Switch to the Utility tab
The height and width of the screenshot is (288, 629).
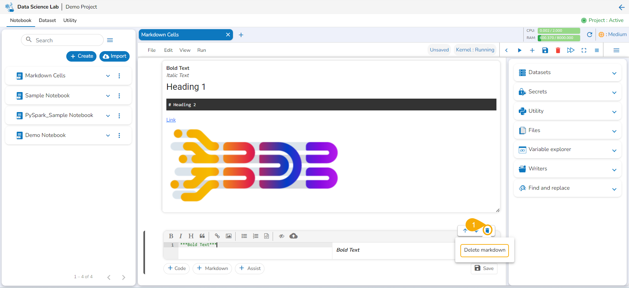70,20
